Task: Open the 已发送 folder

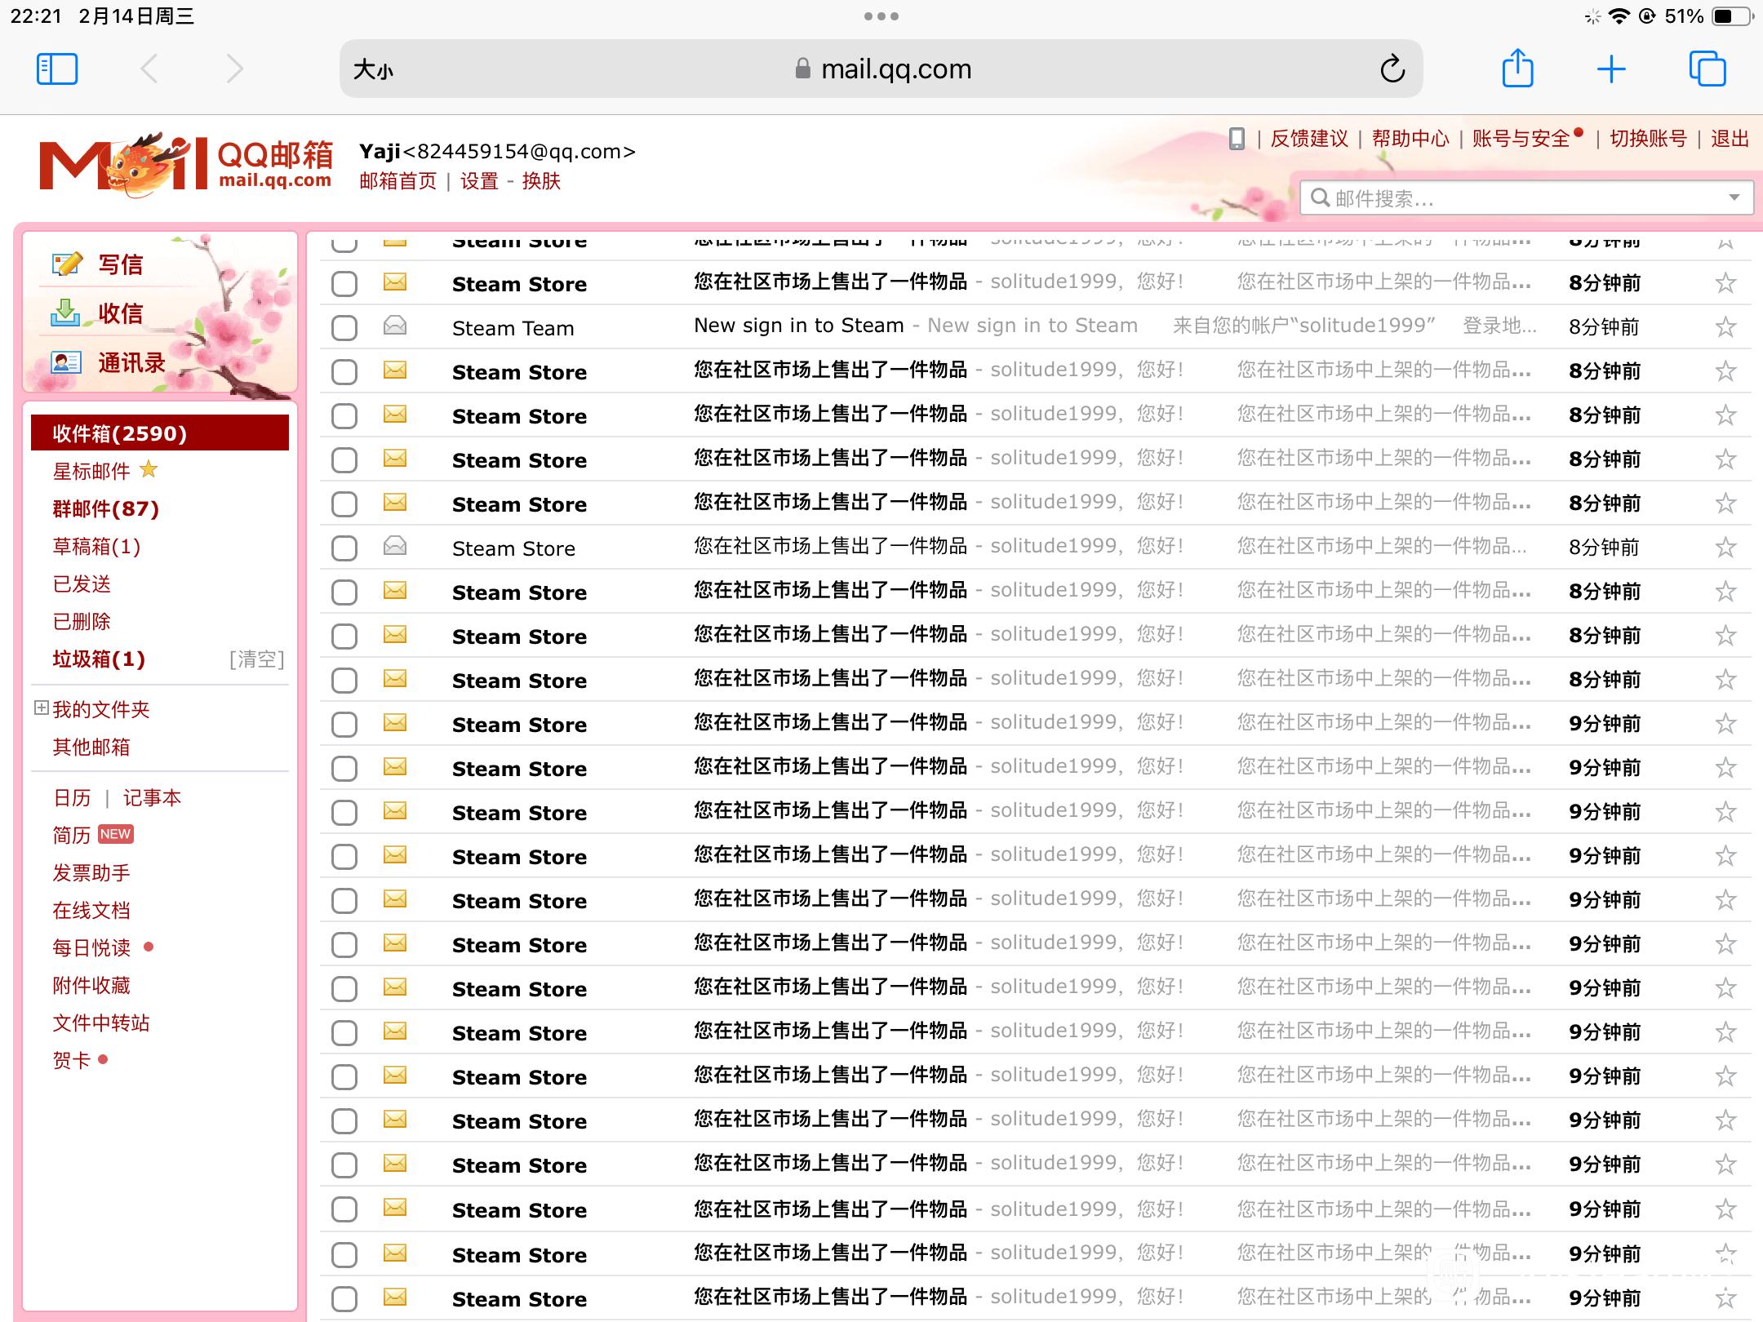Action: pos(82,583)
